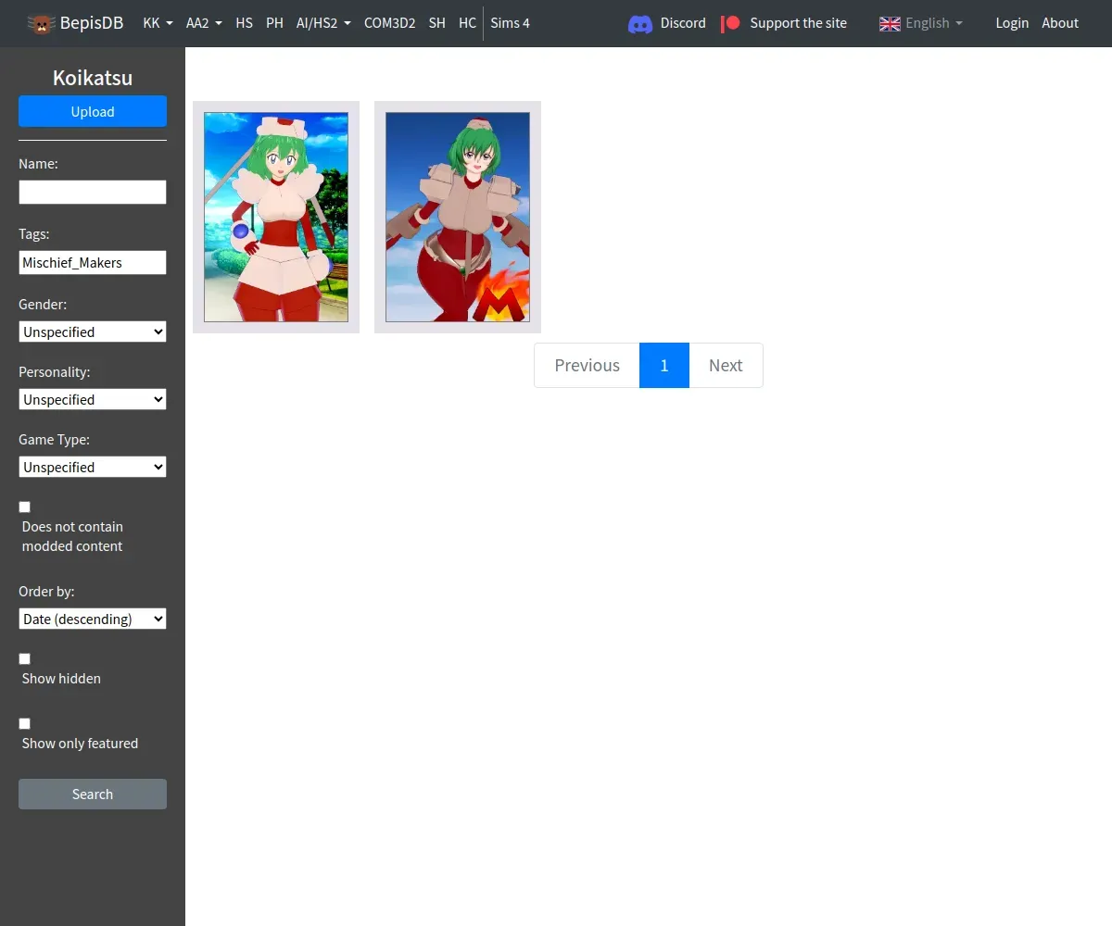
Task: Select page 1 in pagination
Action: [x=664, y=365]
